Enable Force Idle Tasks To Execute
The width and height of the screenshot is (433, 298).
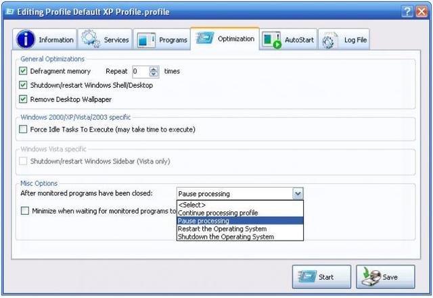click(x=23, y=129)
